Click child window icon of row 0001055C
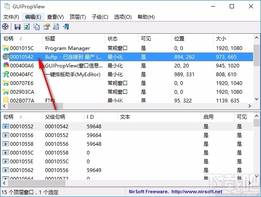This screenshot has height=197, width=261. point(6,152)
